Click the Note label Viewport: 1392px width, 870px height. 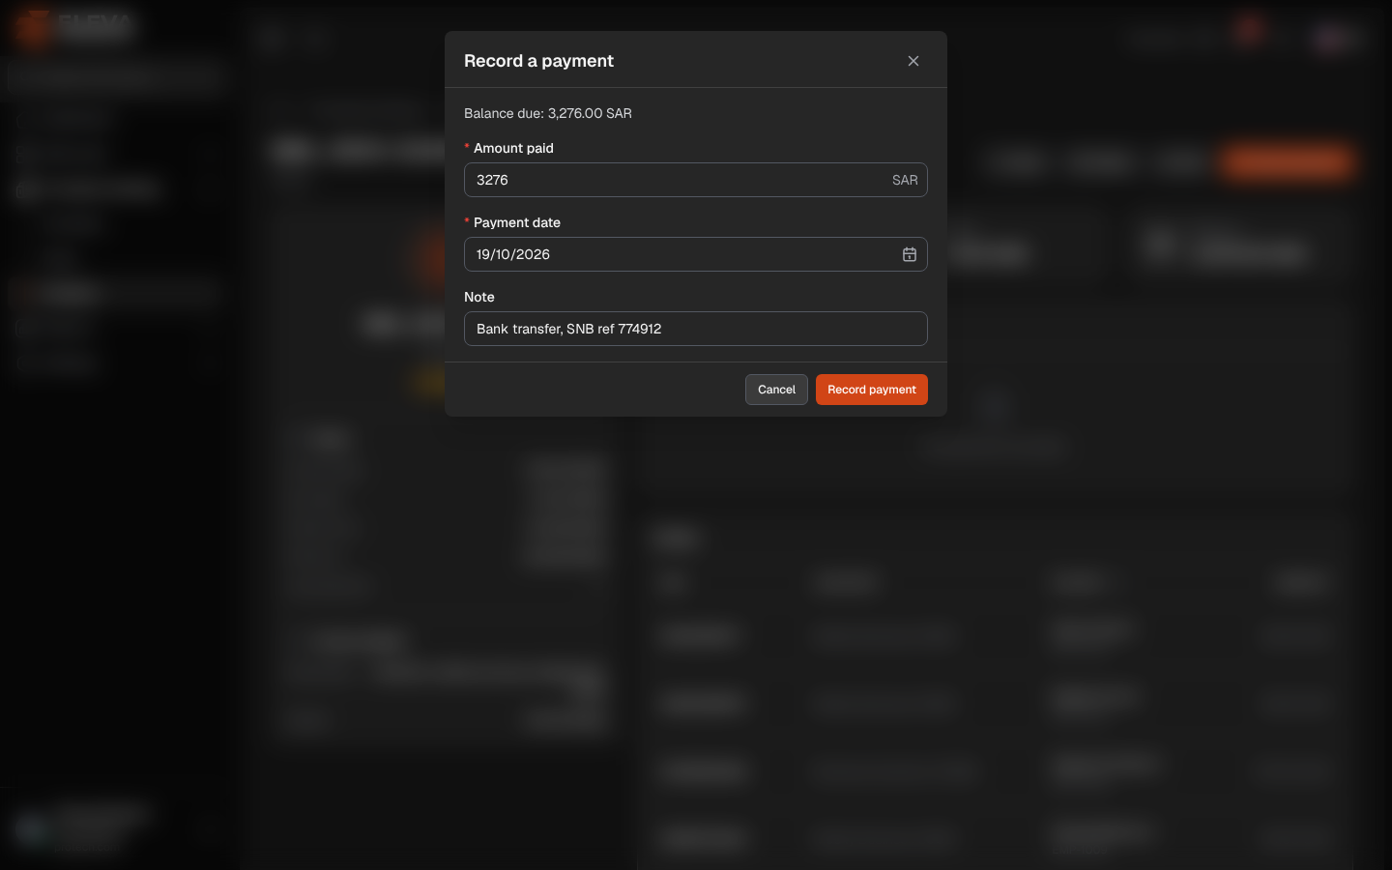(479, 297)
